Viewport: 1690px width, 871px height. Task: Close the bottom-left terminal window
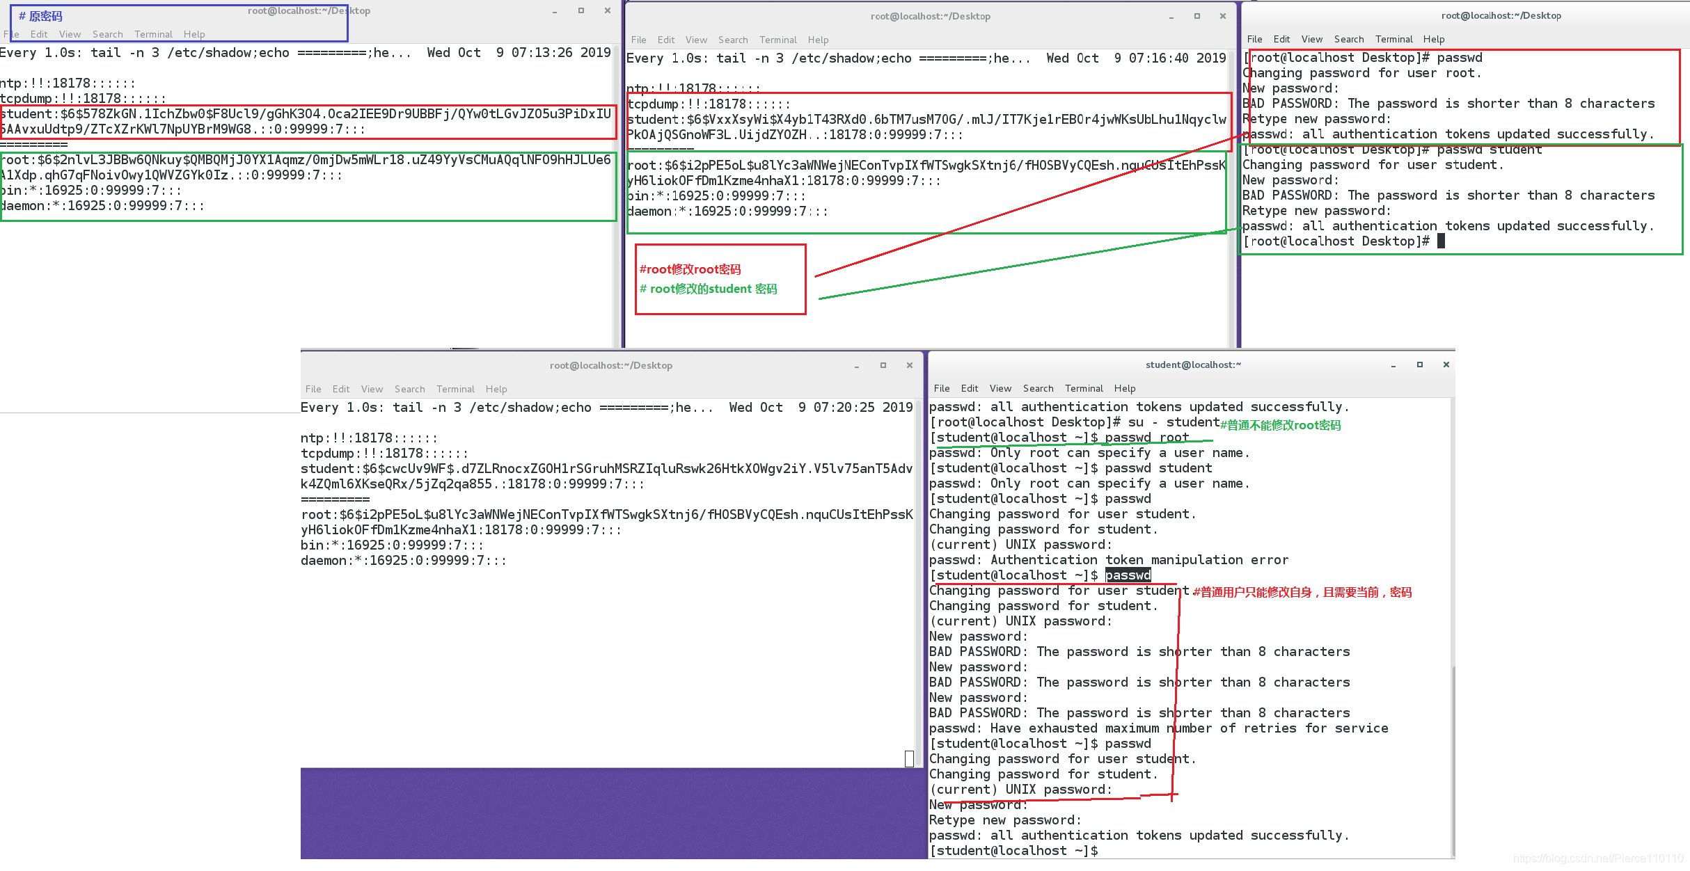pyautogui.click(x=910, y=365)
